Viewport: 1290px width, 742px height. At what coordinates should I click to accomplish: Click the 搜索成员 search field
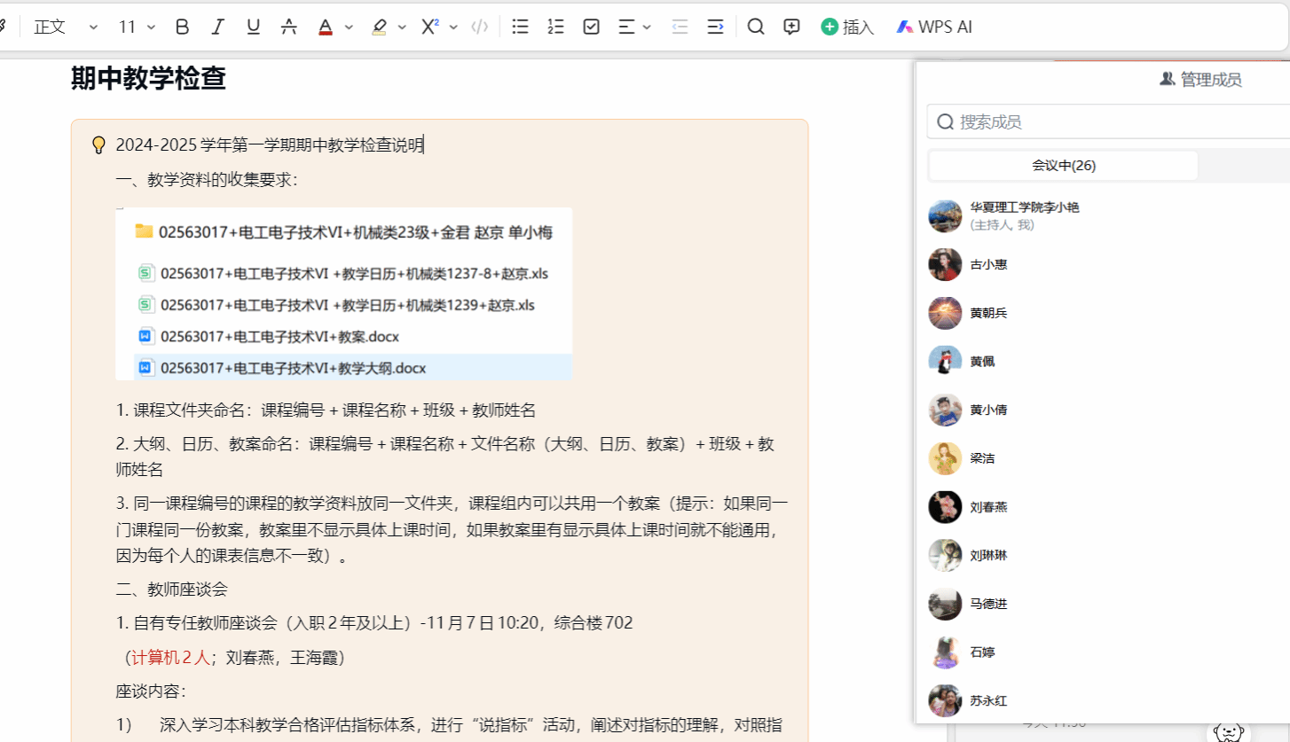[1109, 121]
